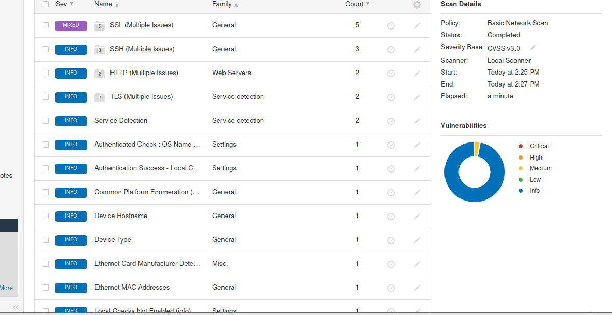The height and width of the screenshot is (315, 612).
Task: Open the TLS (Multiple Issues) folder icon
Action: 99,97
